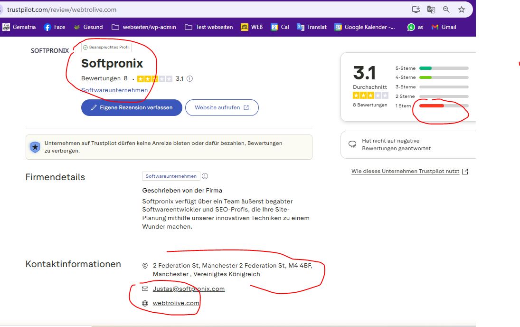Click the Durchschnitt star rating in summary card
The image size is (520, 327).
[x=370, y=96]
